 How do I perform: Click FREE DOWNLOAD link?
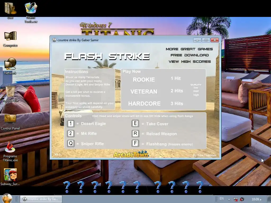coord(189,55)
